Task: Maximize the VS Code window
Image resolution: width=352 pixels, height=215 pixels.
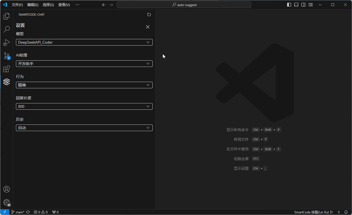Action: pyautogui.click(x=333, y=5)
